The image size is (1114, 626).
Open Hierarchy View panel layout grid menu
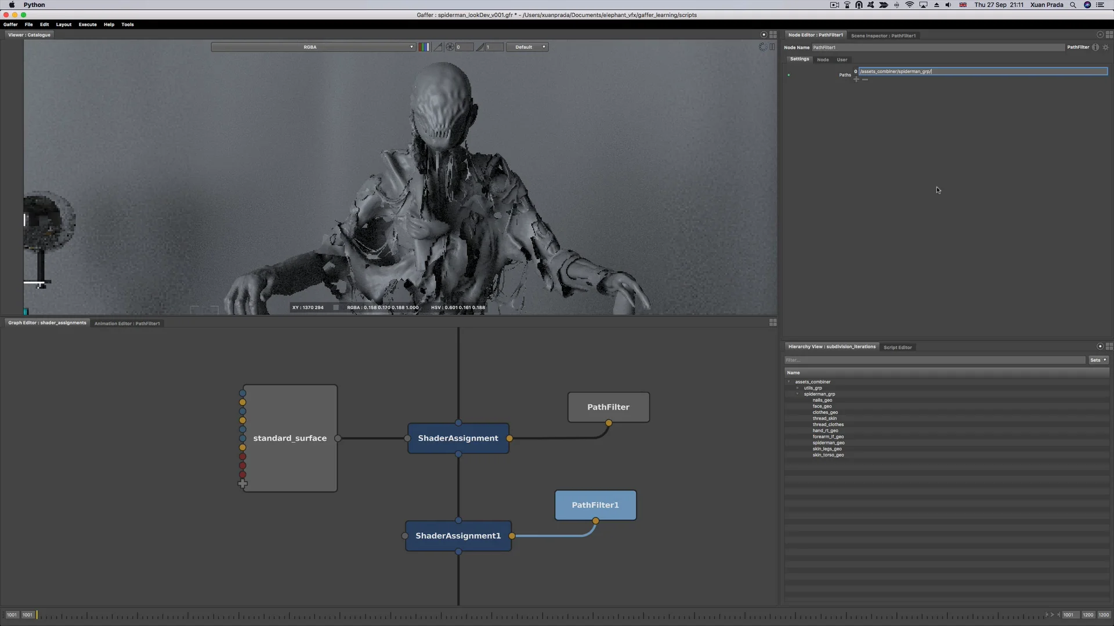click(x=1109, y=347)
